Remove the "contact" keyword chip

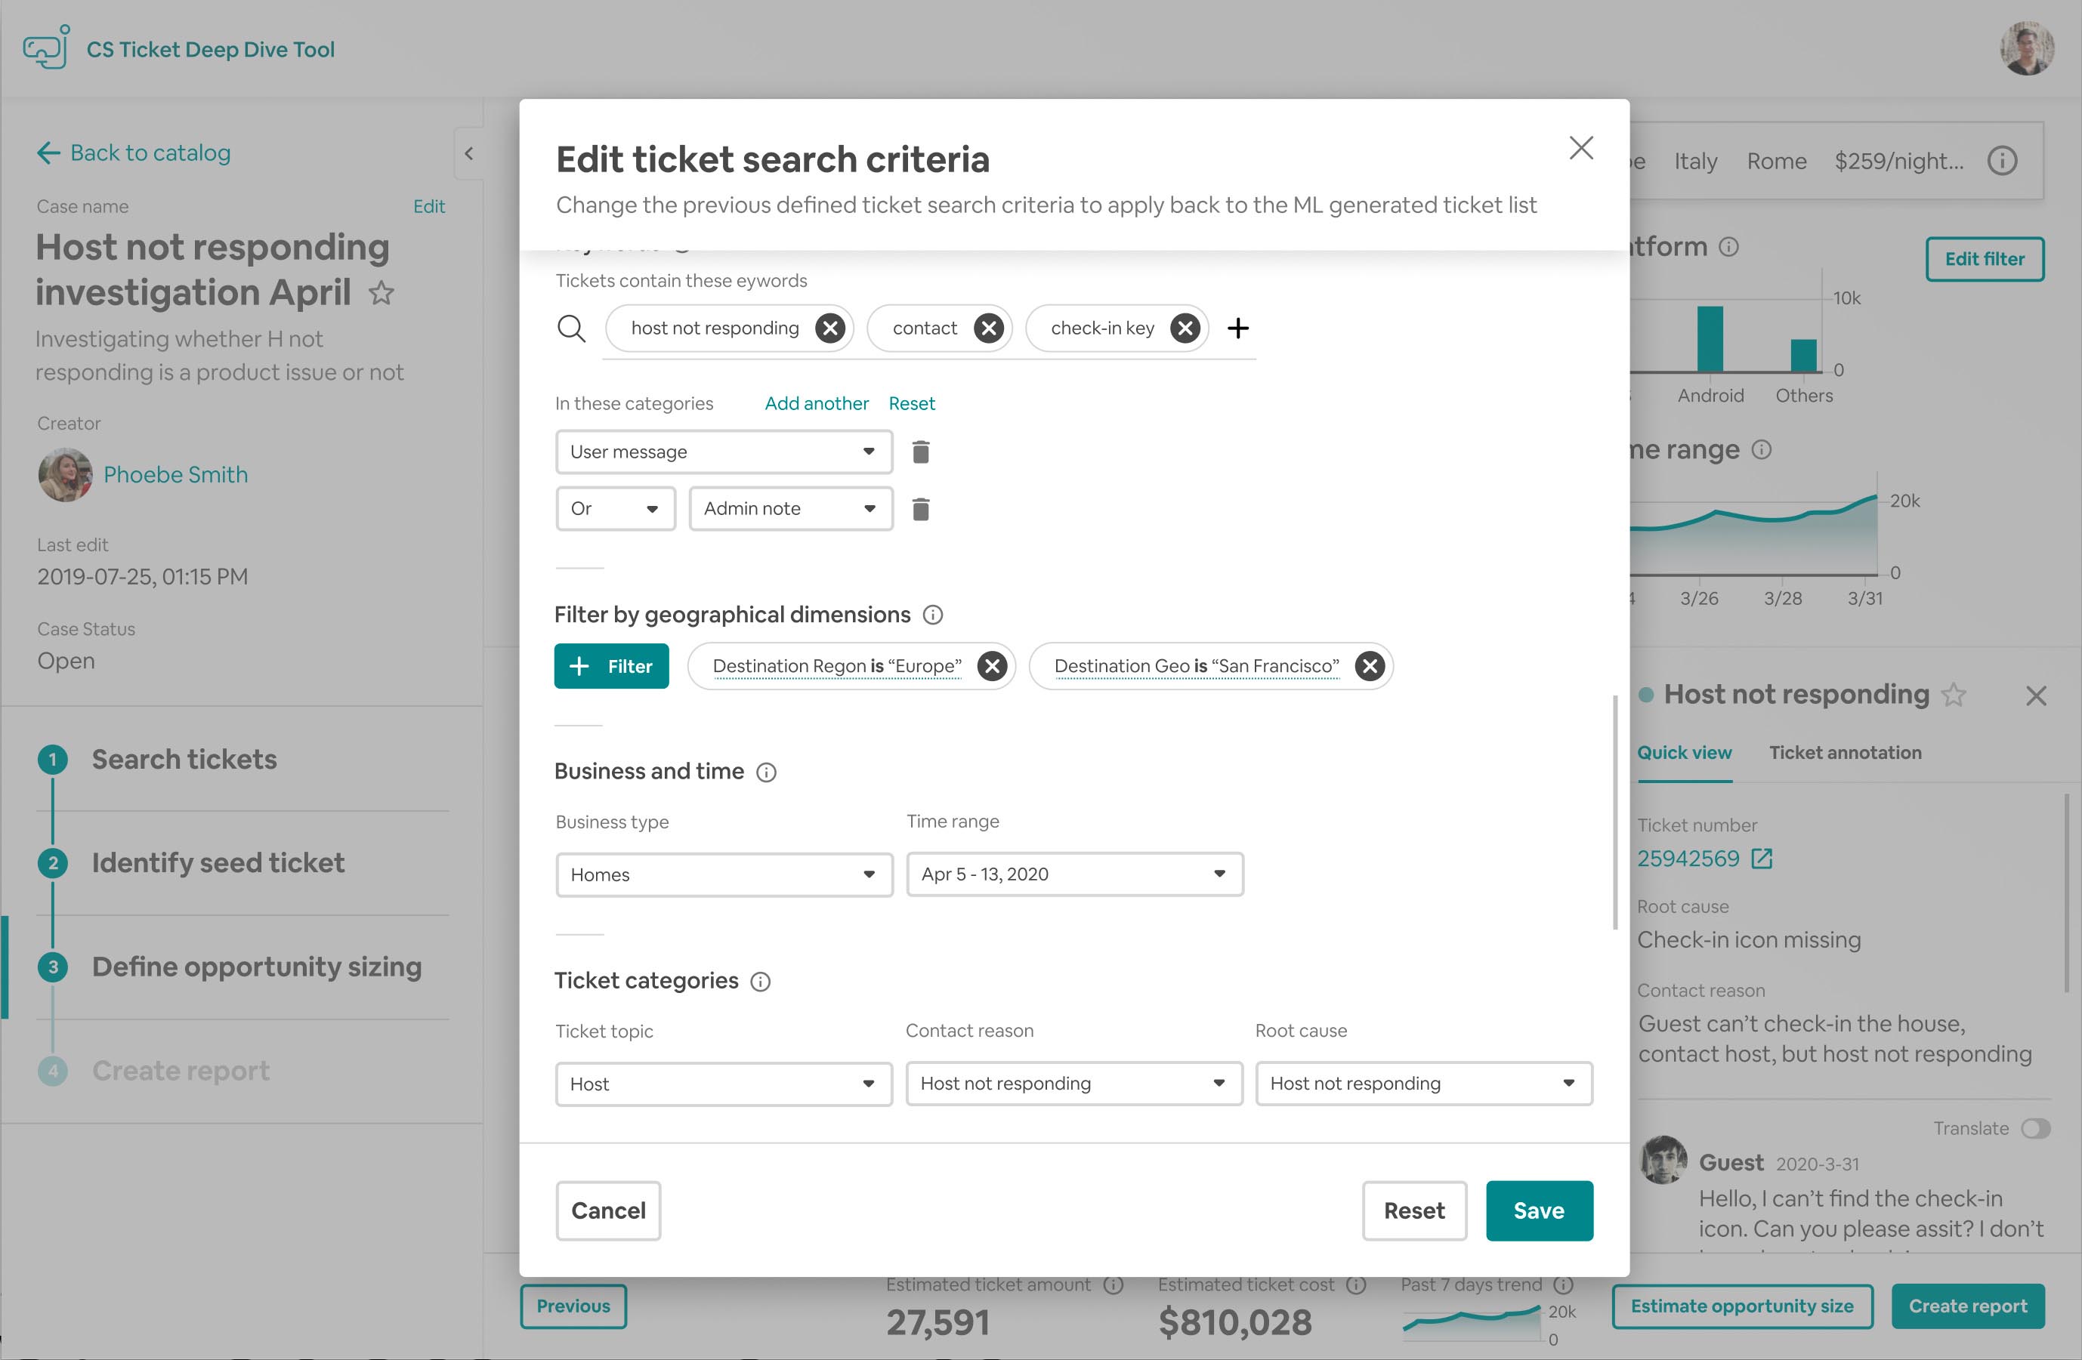pyautogui.click(x=989, y=328)
